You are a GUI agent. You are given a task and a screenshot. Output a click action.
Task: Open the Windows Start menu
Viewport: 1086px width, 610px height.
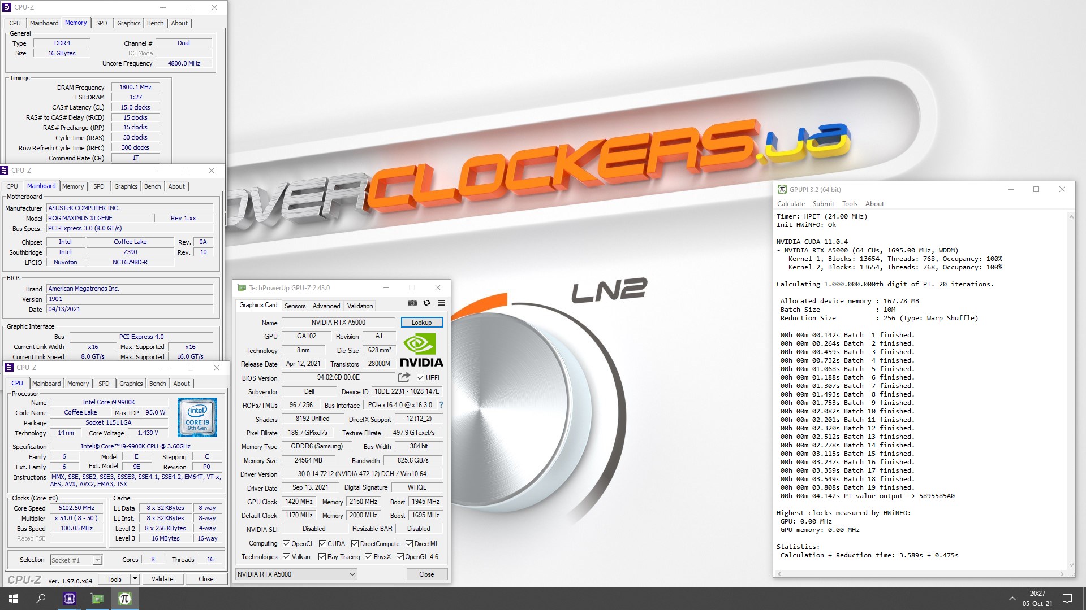coord(14,599)
